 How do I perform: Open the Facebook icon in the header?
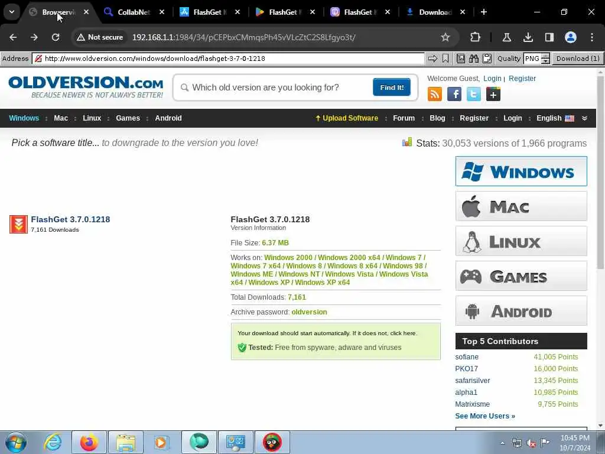click(454, 94)
